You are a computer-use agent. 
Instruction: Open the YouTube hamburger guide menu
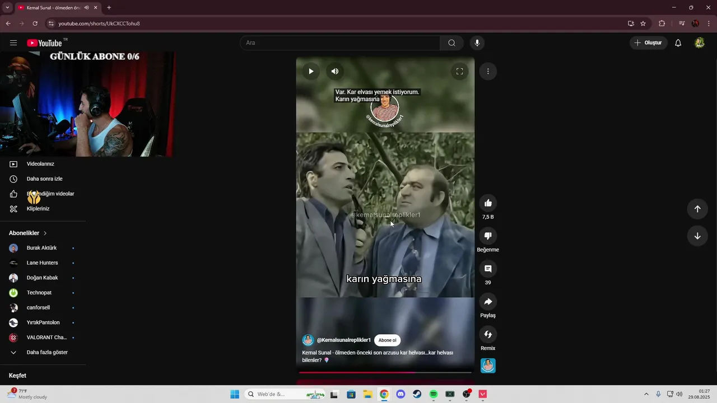pos(13,43)
